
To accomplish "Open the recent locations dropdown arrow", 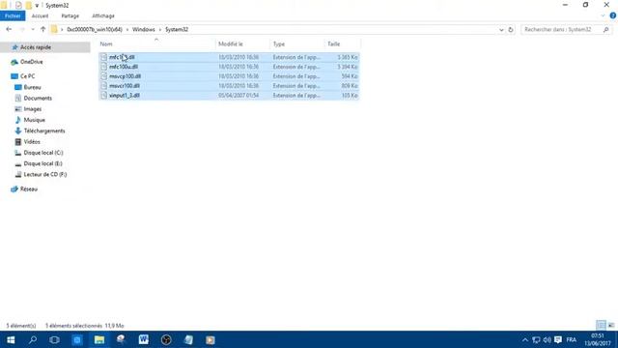I will pos(33,30).
